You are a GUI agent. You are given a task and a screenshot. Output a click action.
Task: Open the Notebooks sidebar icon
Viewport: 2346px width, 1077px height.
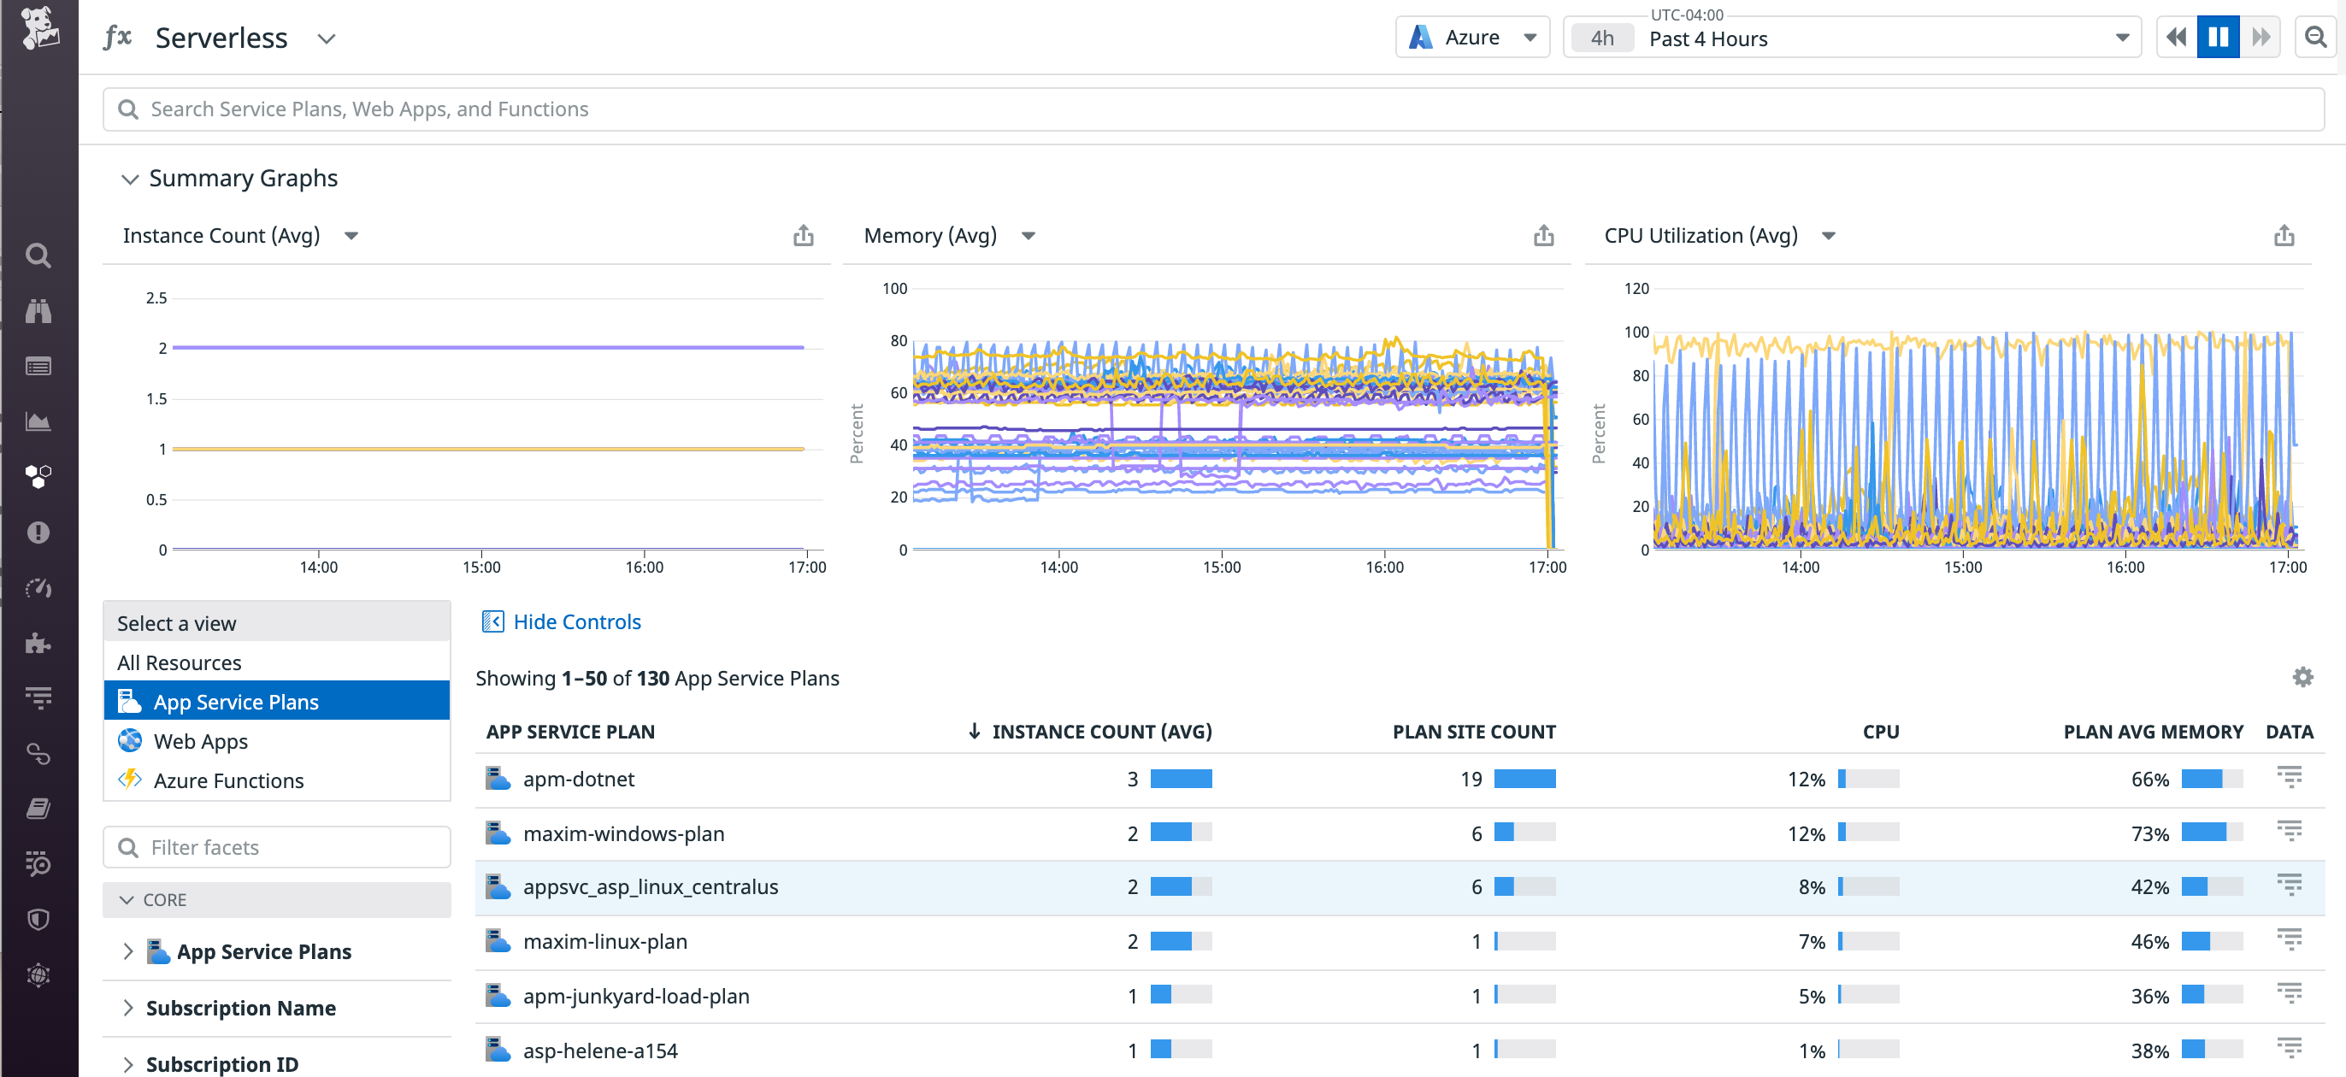tap(38, 808)
